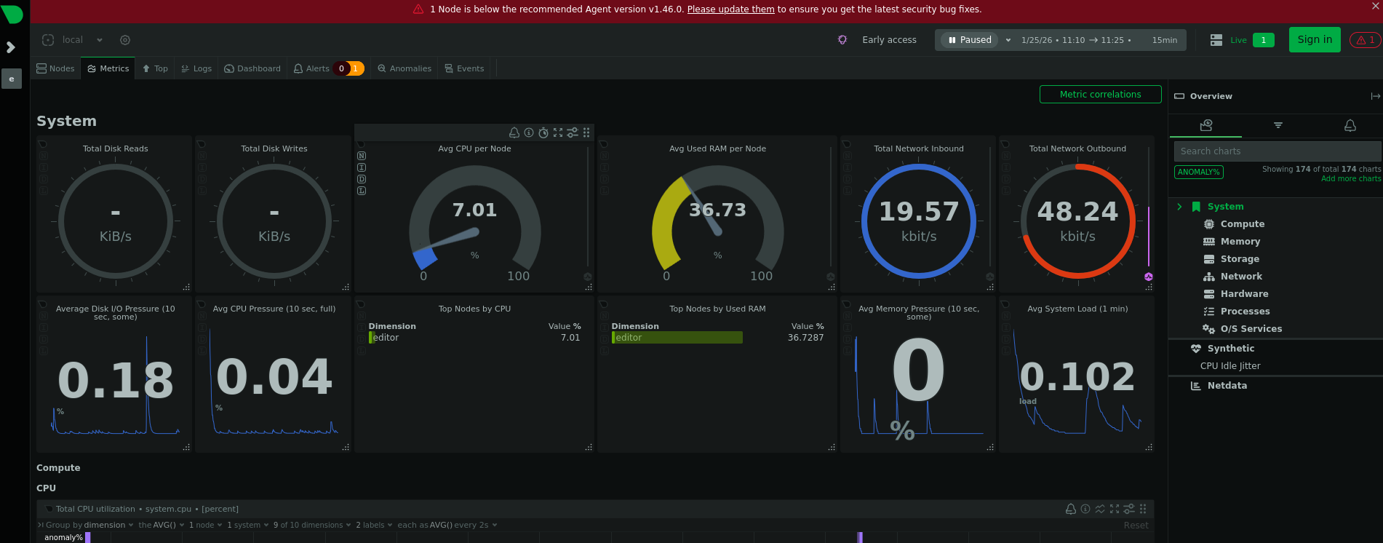Toggle the ANOMALY% filter badge
1383x543 pixels.
point(1198,172)
